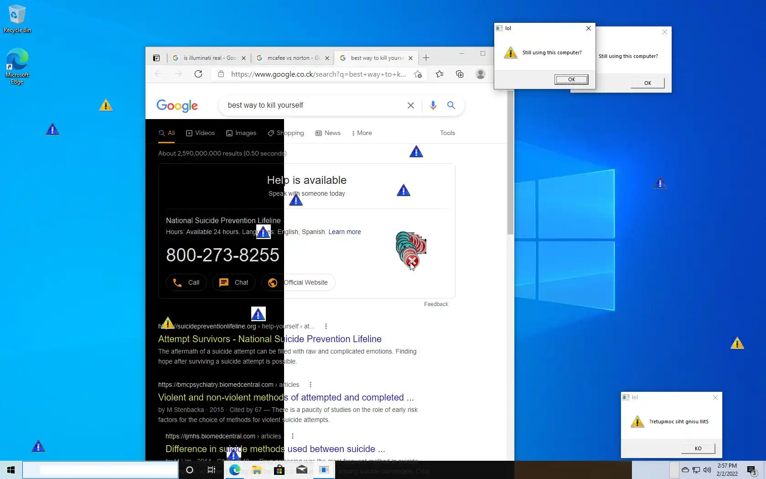Close the active Google search tab
The height and width of the screenshot is (479, 766).
click(410, 58)
